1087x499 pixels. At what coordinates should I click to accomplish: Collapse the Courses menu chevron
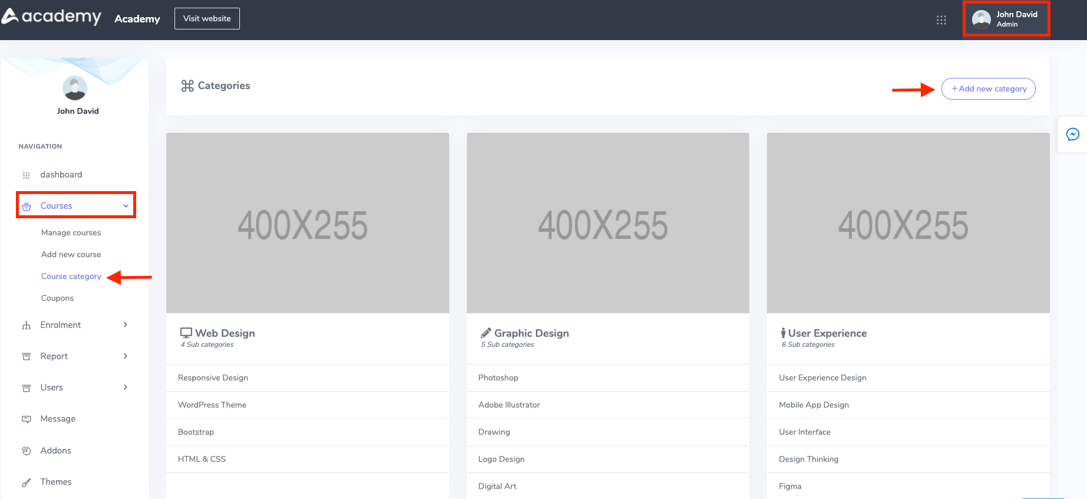pyautogui.click(x=126, y=206)
